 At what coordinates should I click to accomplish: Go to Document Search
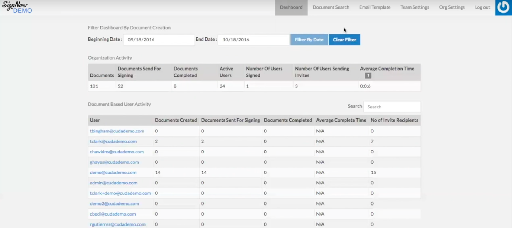(331, 7)
